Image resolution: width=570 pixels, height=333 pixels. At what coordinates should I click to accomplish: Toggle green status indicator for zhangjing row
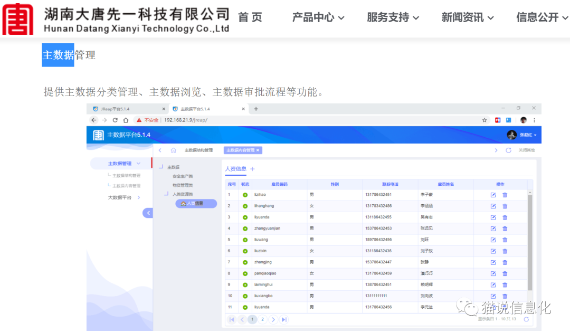[x=245, y=262]
